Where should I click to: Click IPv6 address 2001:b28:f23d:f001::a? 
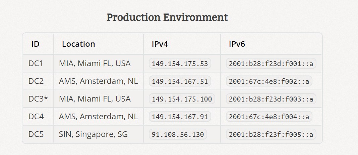click(x=271, y=63)
